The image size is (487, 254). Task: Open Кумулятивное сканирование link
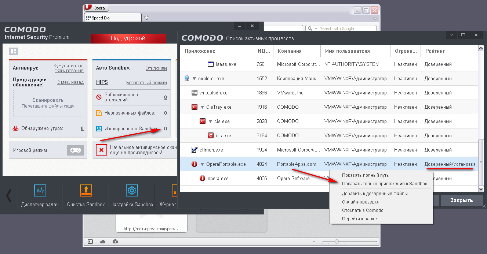(69, 68)
